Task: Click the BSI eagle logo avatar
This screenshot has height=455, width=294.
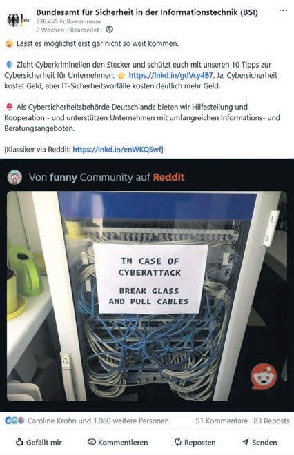Action: tap(18, 20)
